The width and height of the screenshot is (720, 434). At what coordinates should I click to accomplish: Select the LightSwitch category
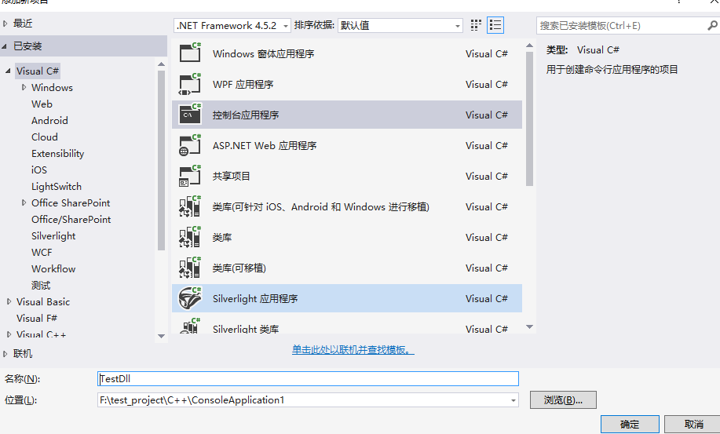click(x=57, y=187)
